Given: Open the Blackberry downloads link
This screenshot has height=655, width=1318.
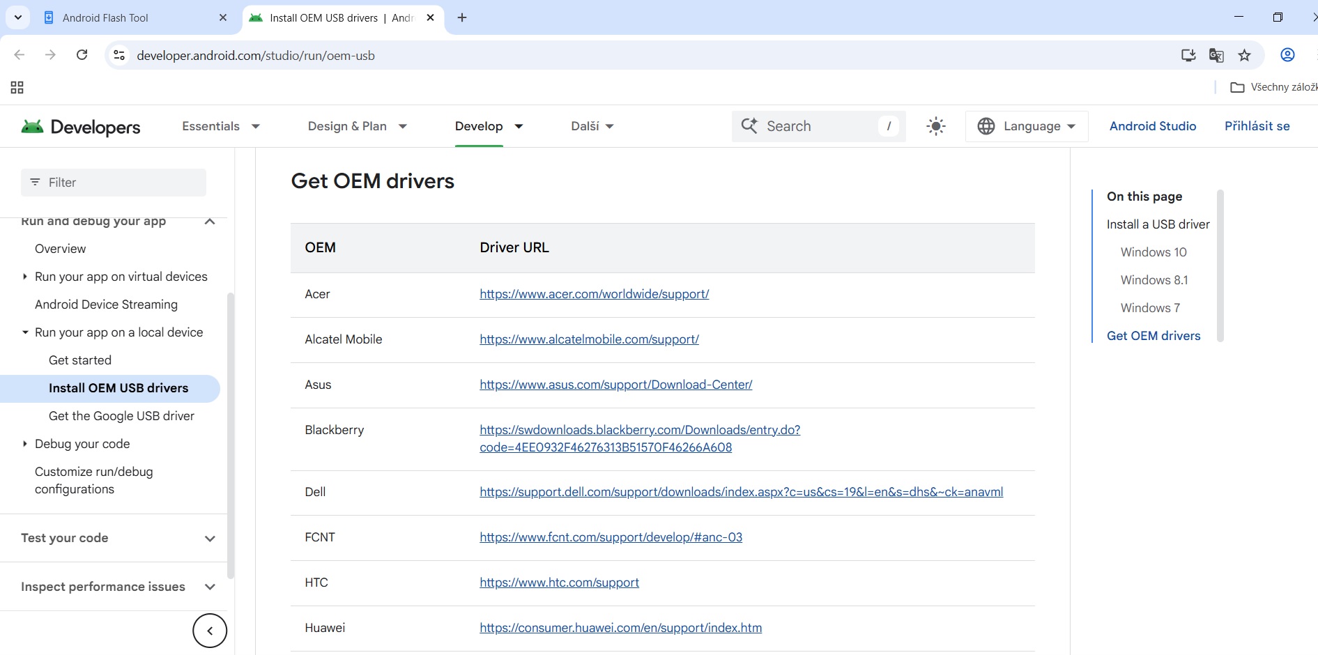Looking at the screenshot, I should (640, 438).
